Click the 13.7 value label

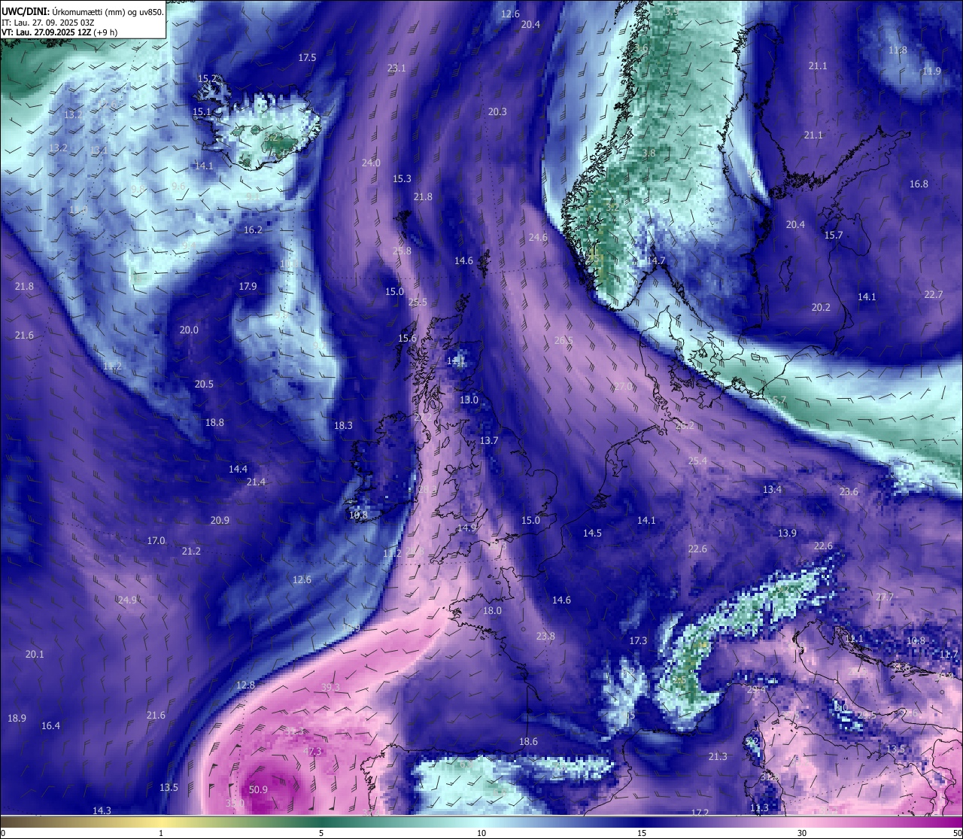point(489,440)
